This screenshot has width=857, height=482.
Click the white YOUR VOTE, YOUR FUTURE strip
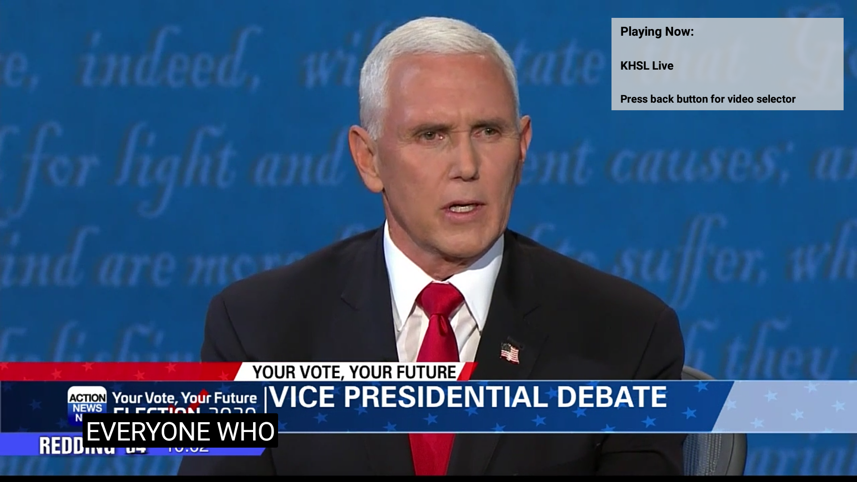pyautogui.click(x=355, y=372)
